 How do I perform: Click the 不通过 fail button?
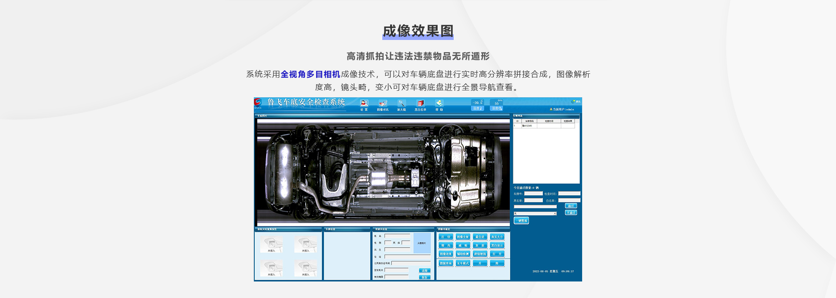571,212
